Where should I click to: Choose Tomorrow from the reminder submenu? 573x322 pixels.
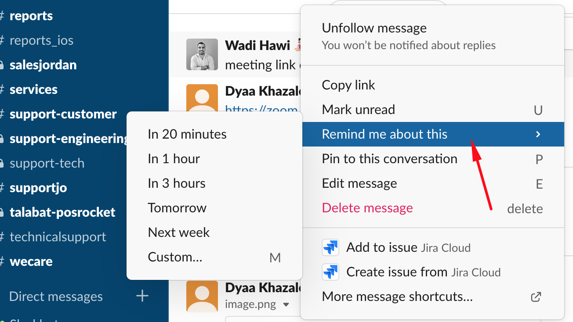(177, 208)
